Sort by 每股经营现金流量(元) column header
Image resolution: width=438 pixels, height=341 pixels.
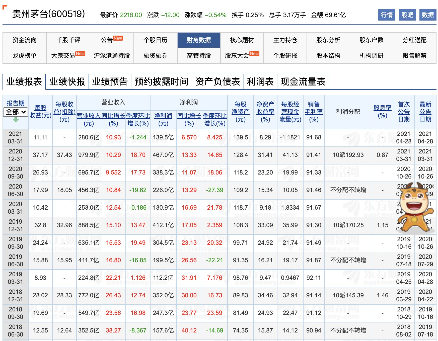pos(290,112)
